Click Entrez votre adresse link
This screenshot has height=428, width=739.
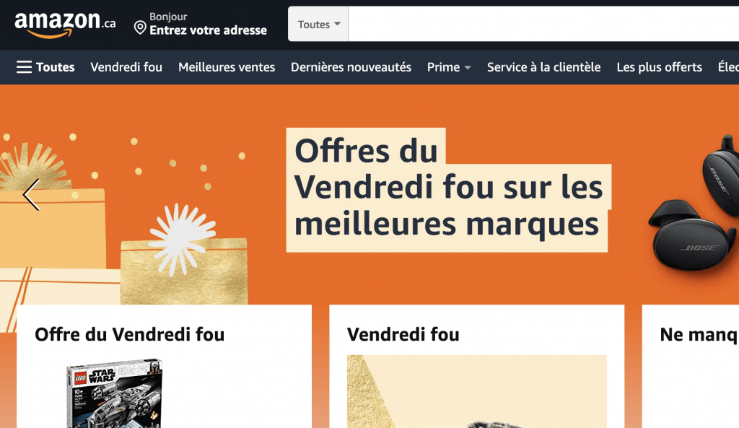point(209,30)
